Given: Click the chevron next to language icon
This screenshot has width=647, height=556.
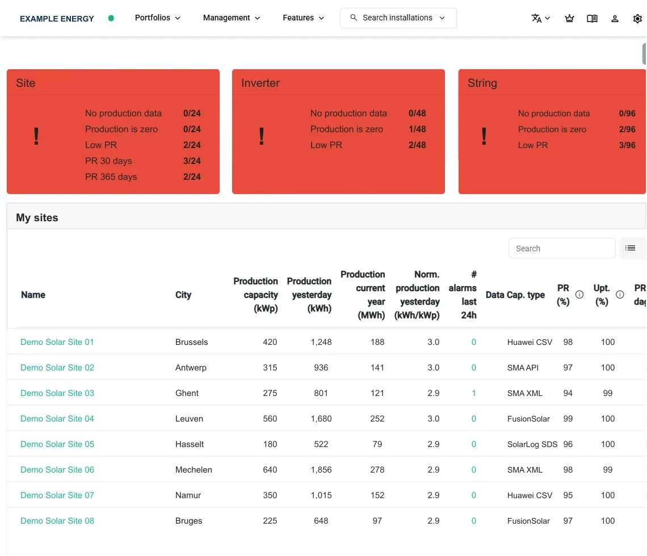Looking at the screenshot, I should pos(548,18).
